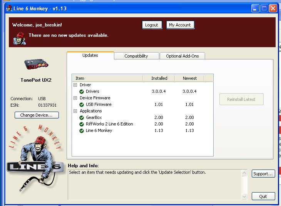Click 'There are no new updates available' message
The height and width of the screenshot is (206, 281).
pyautogui.click(x=69, y=35)
